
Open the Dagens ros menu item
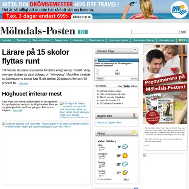click(x=61, y=40)
